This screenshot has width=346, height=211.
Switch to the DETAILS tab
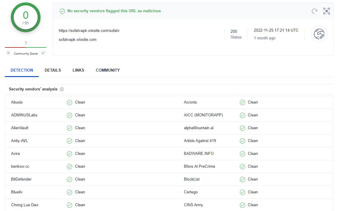point(53,70)
